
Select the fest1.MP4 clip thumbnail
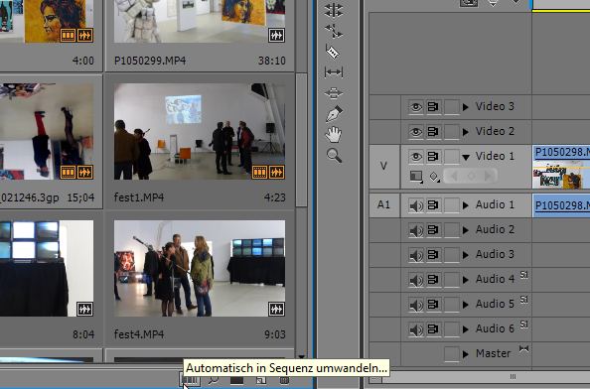pyautogui.click(x=200, y=132)
